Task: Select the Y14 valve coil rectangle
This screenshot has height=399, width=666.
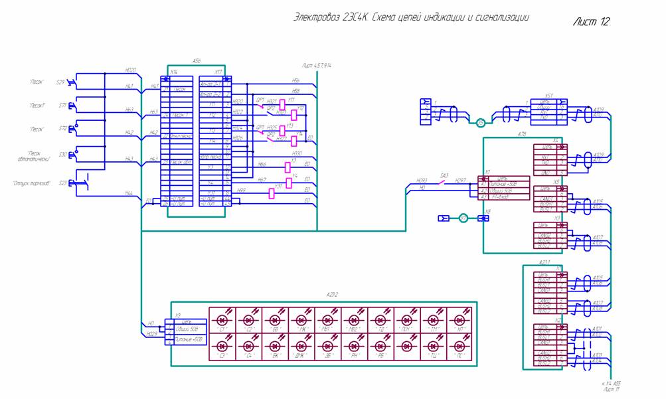Action: (x=294, y=141)
